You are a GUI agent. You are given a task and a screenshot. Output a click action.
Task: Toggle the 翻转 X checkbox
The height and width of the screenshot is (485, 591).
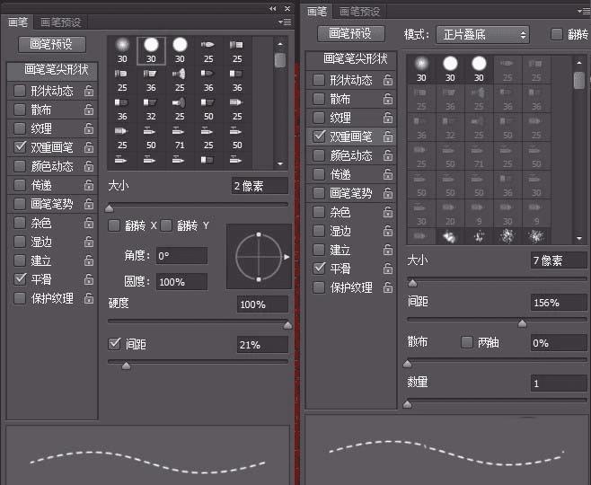114,225
